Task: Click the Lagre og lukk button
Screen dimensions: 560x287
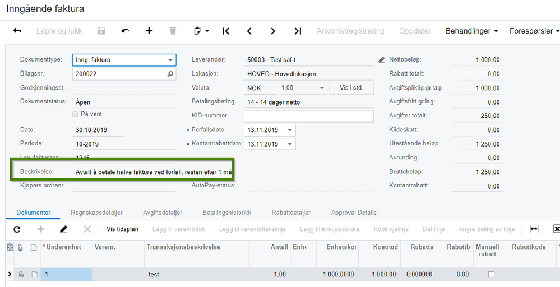Action: click(59, 31)
